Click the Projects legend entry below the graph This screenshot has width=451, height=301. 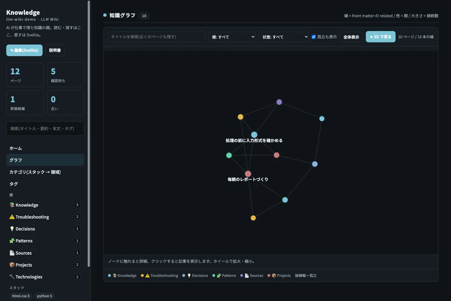coord(279,276)
